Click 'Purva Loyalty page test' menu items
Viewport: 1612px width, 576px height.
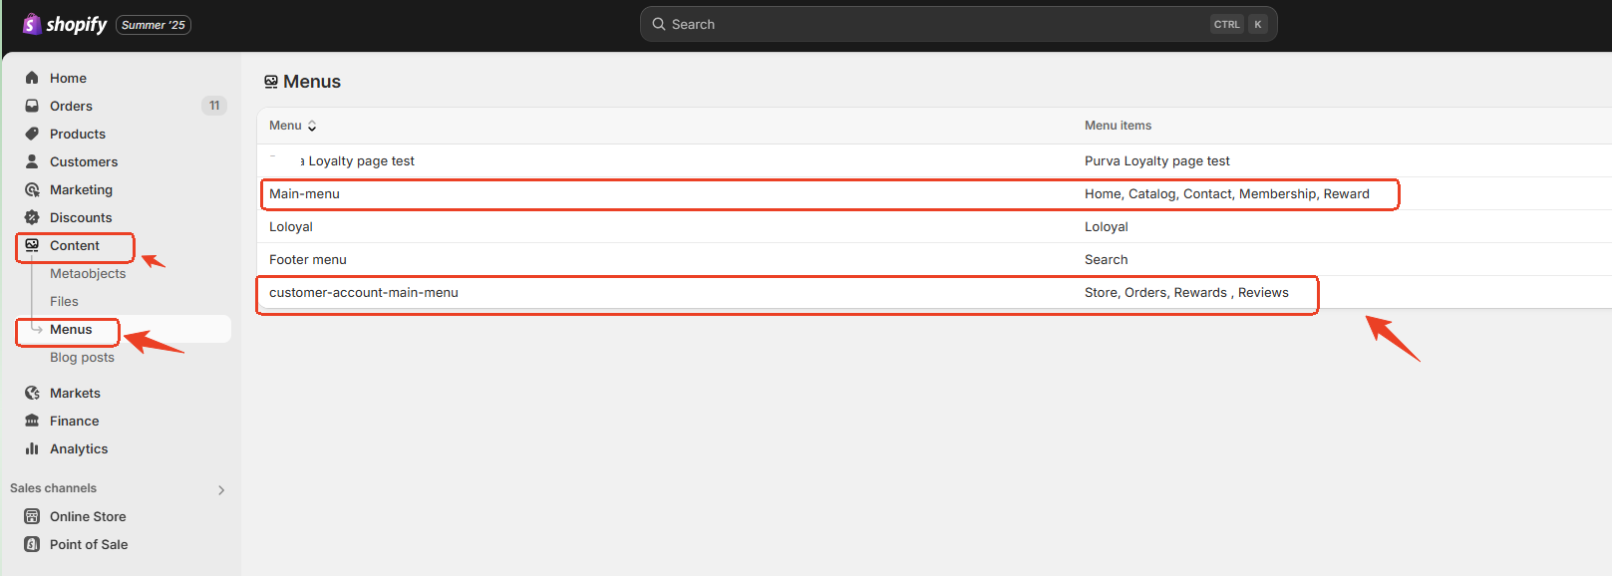(1157, 160)
